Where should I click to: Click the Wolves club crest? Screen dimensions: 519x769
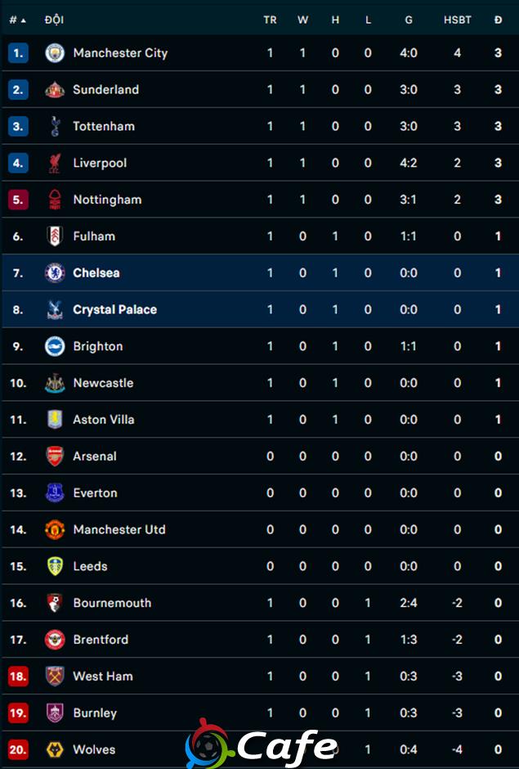55,749
